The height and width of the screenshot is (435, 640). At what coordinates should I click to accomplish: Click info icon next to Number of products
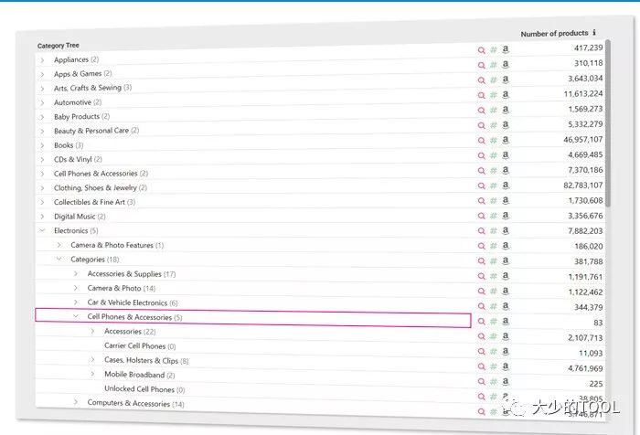coord(594,32)
